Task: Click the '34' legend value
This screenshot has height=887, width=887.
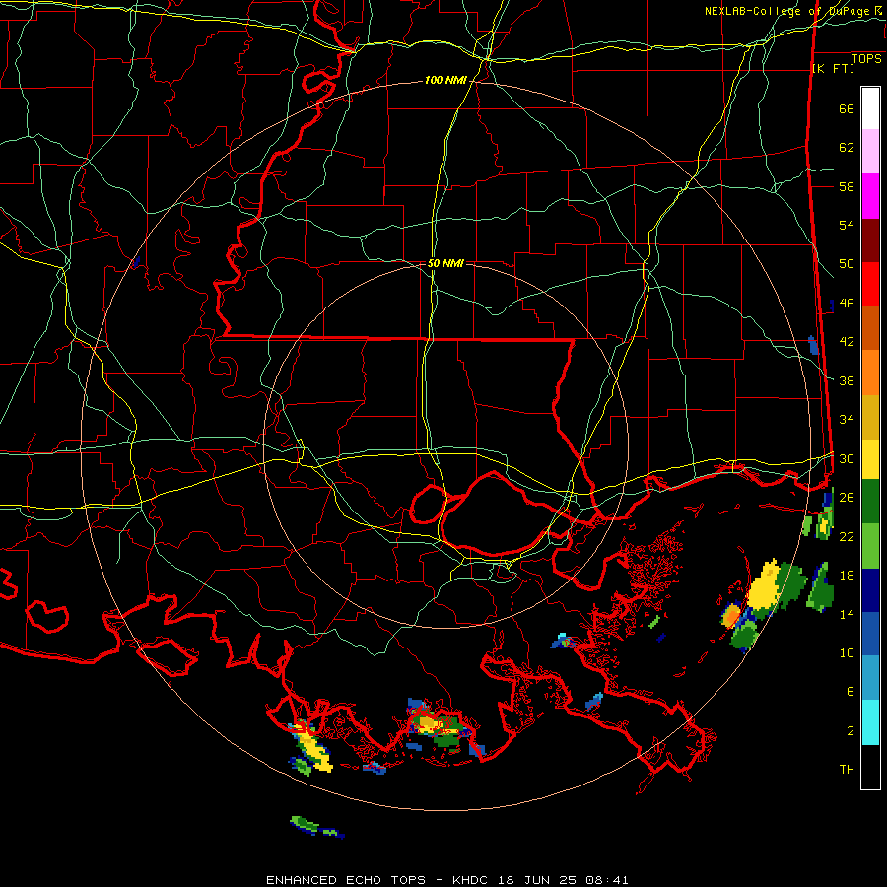Action: tap(847, 420)
